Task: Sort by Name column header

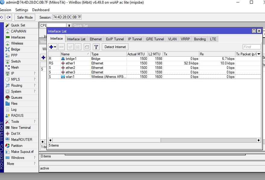Action: (75, 54)
